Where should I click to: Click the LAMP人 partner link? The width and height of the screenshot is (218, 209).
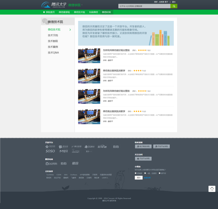pyautogui.click(x=105, y=178)
